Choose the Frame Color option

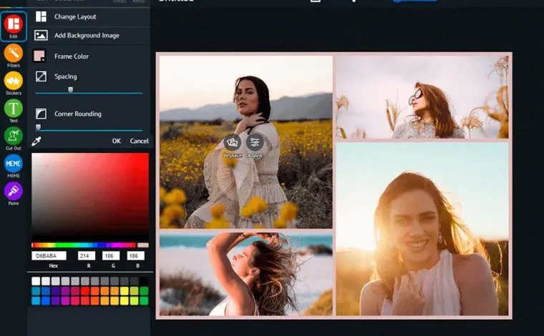[72, 56]
